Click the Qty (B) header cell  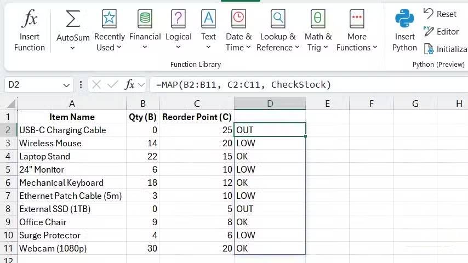143,117
